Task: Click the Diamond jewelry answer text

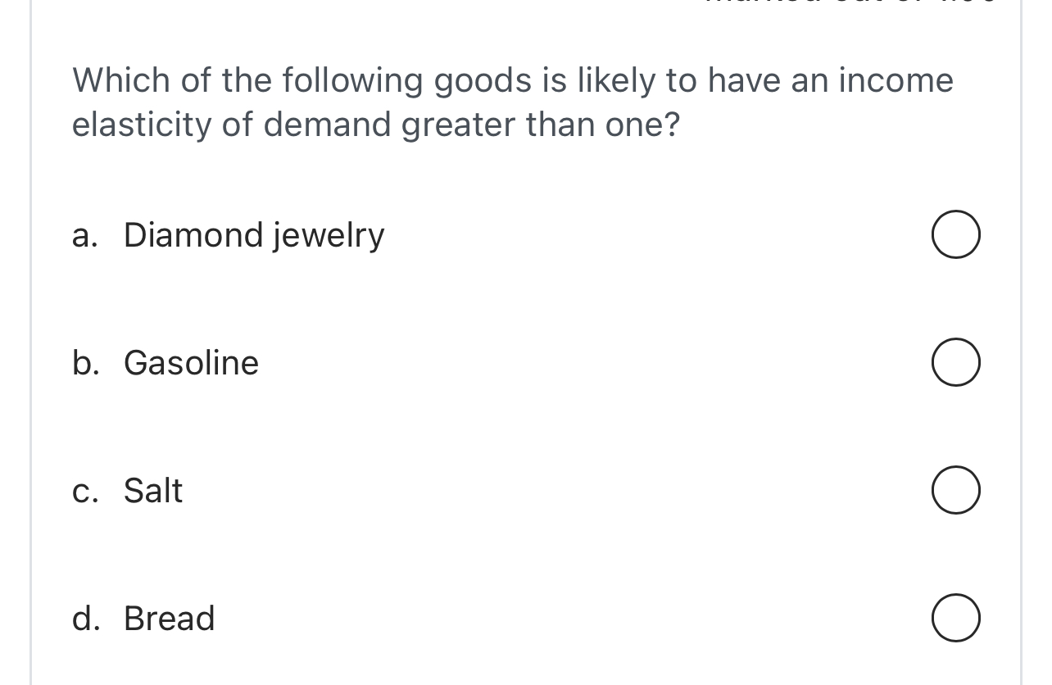Action: click(x=253, y=235)
